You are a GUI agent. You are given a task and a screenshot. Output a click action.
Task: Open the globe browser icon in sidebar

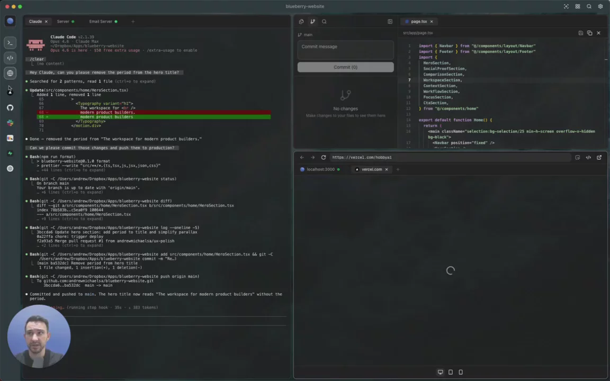(10, 73)
